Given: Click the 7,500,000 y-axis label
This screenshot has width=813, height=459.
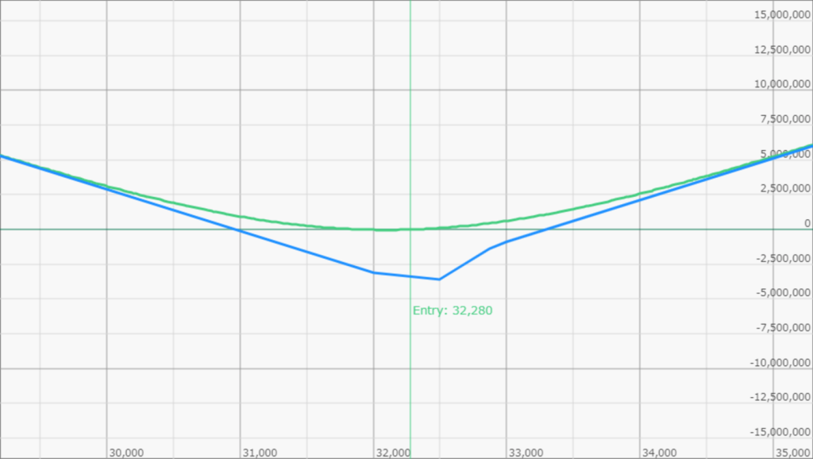Looking at the screenshot, I should click(x=785, y=119).
